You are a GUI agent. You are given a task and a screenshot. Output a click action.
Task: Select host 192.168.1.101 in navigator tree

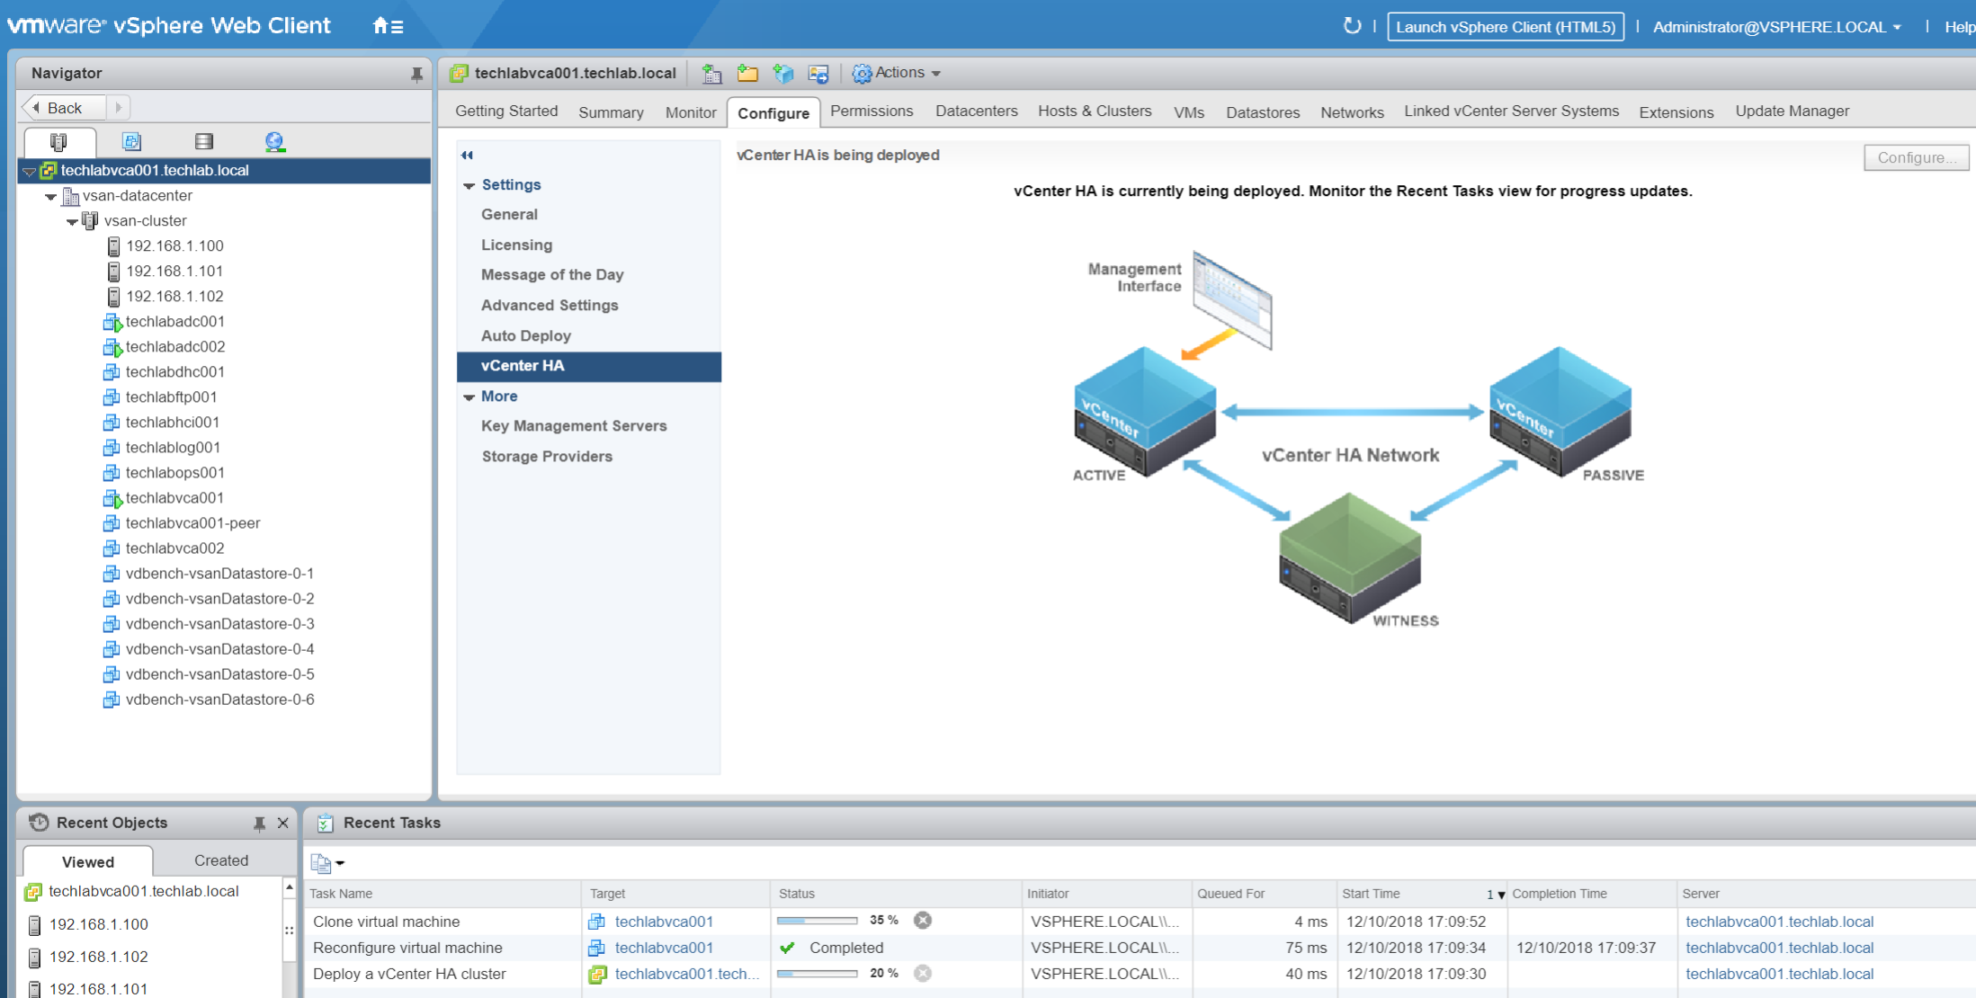[x=174, y=271]
